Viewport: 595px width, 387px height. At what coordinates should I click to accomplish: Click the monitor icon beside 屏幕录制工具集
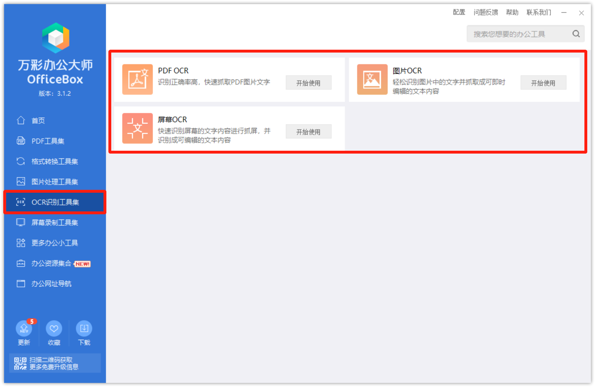21,222
